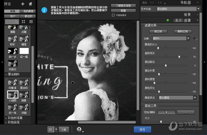
Task: Collapse the (高级)遮罩 section arrow
Action: [197, 20]
